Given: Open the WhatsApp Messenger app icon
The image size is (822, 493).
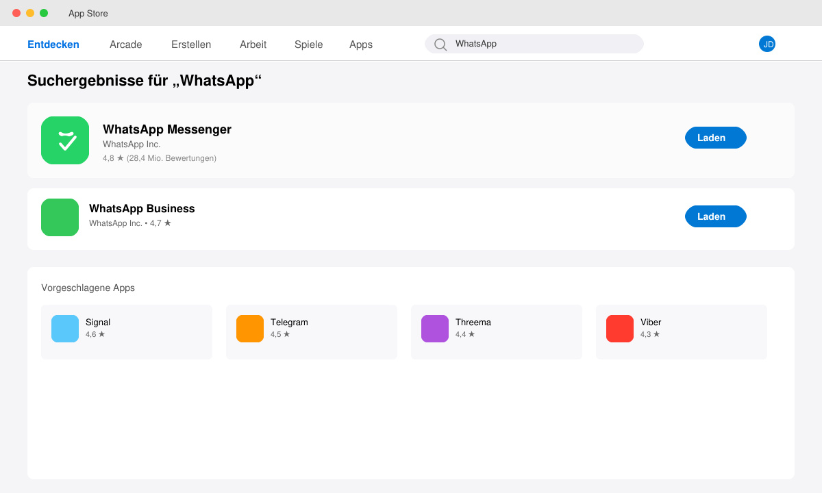Looking at the screenshot, I should coord(65,140).
